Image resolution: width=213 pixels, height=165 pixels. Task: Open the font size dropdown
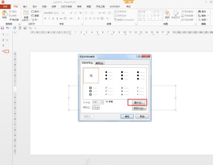click(68, 13)
